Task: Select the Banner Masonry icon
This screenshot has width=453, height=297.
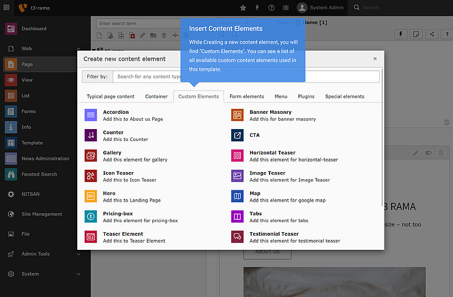Action: pyautogui.click(x=237, y=115)
